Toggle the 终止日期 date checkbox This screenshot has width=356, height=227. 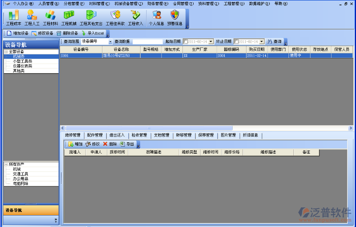[x=236, y=41]
